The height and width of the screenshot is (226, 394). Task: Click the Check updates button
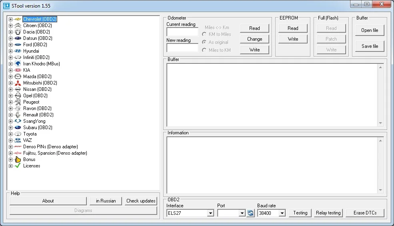tap(141, 201)
